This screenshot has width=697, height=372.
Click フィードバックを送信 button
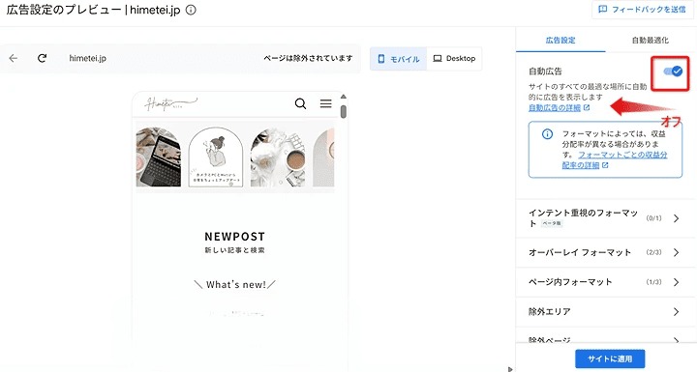644,10
